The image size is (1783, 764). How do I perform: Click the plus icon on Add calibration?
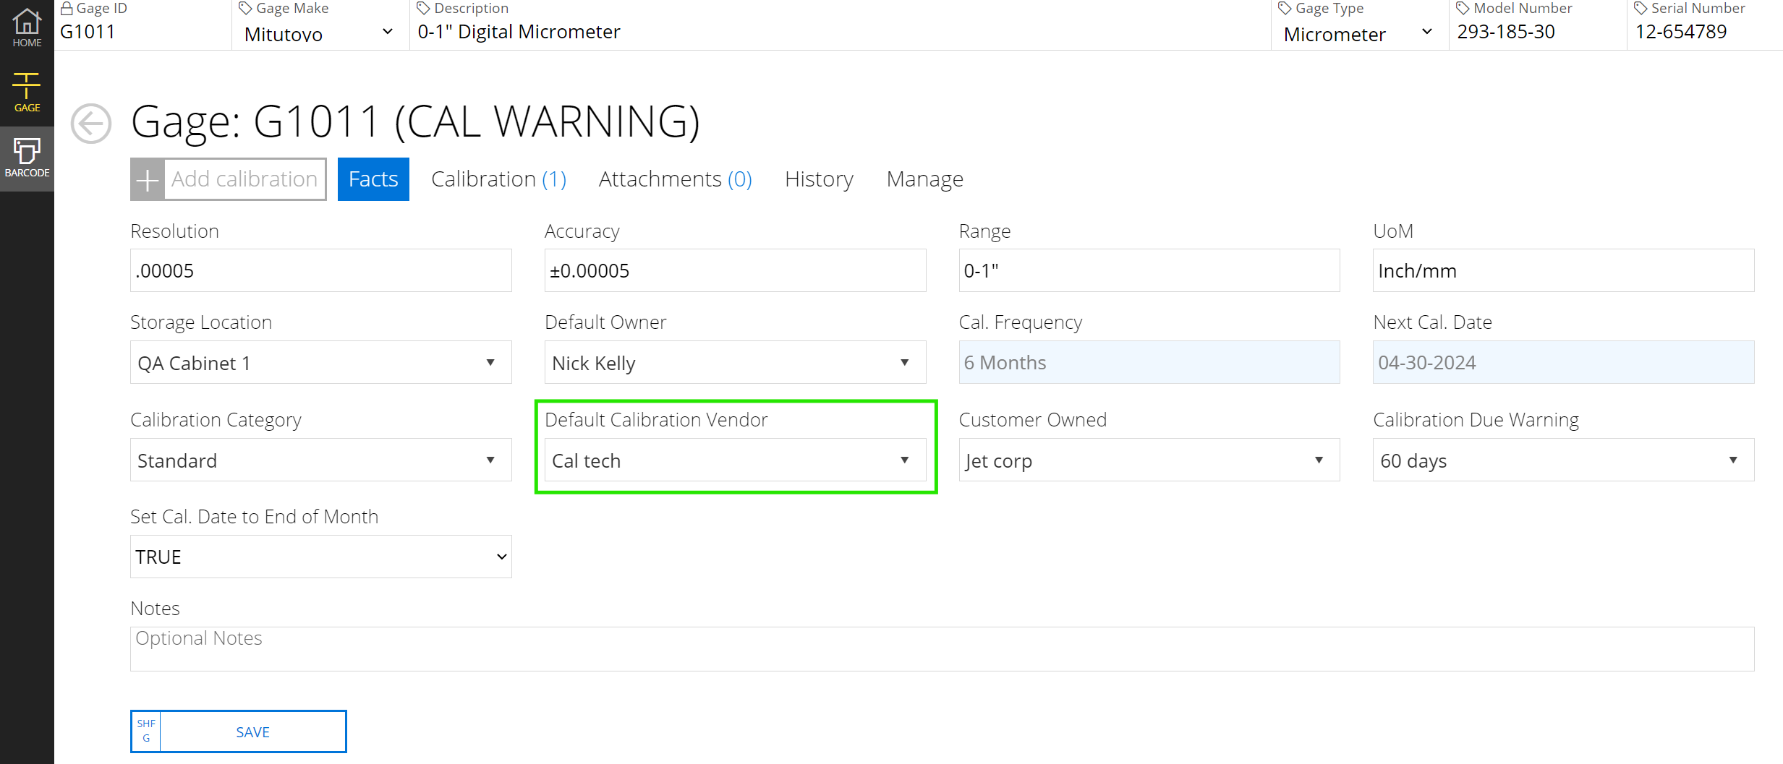tap(148, 179)
